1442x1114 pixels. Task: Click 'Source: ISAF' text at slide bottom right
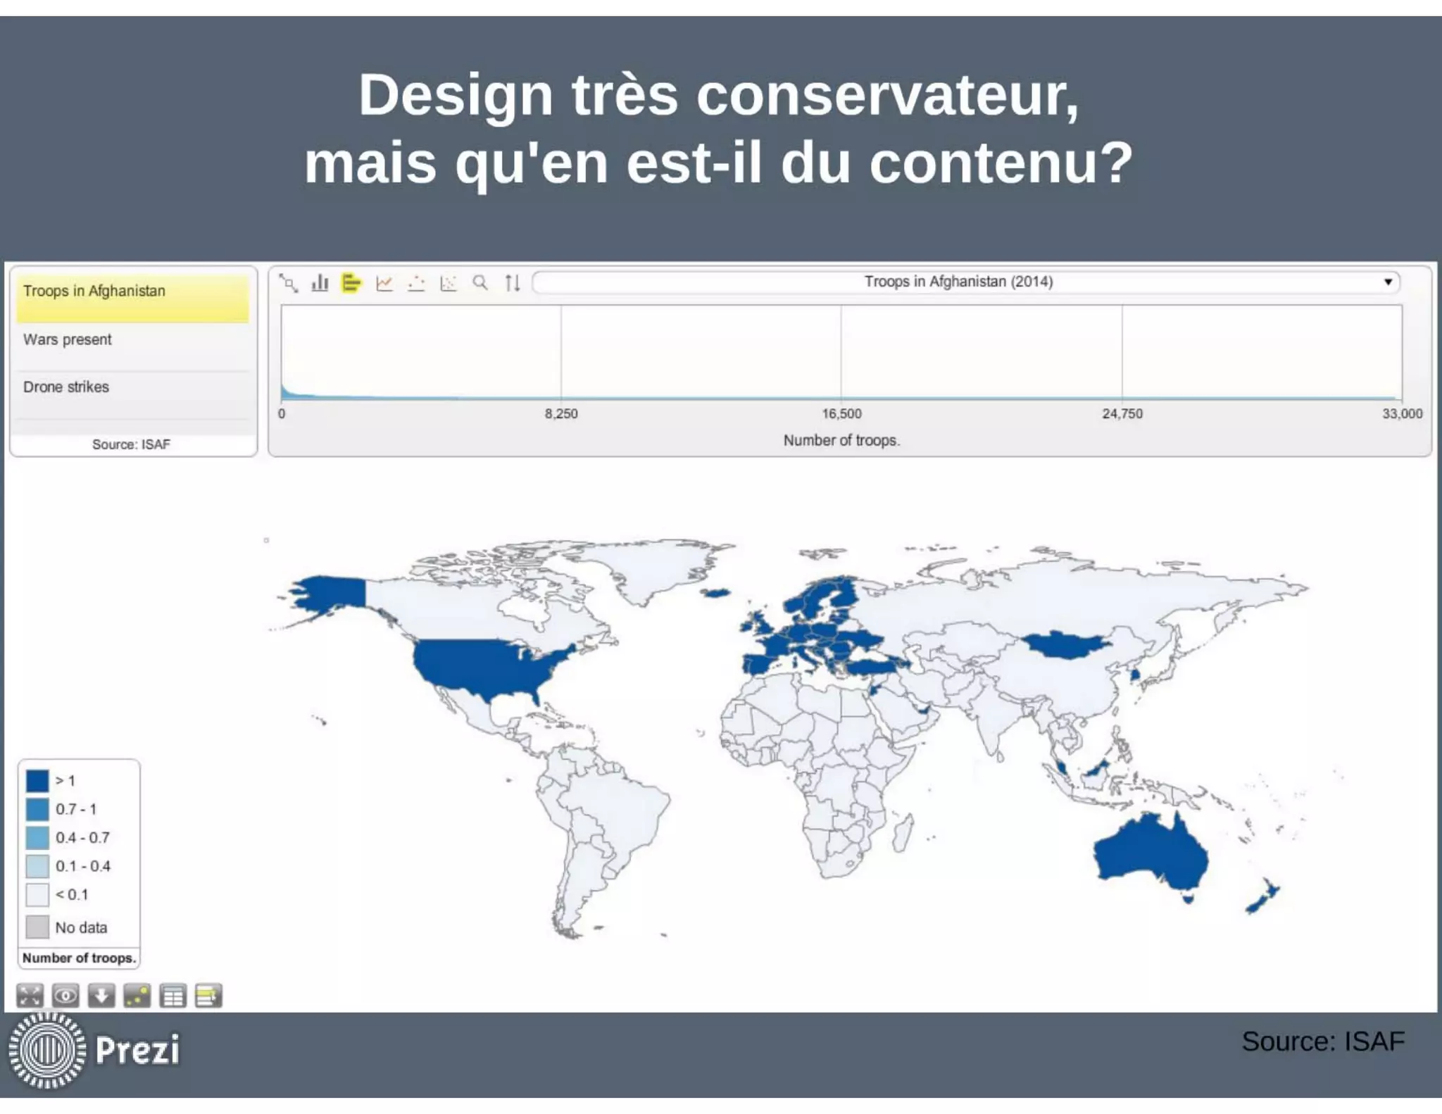click(x=1323, y=1041)
